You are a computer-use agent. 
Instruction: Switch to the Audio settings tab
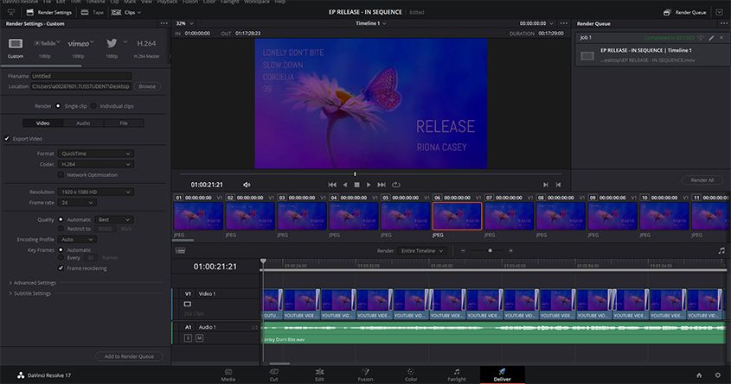click(83, 123)
